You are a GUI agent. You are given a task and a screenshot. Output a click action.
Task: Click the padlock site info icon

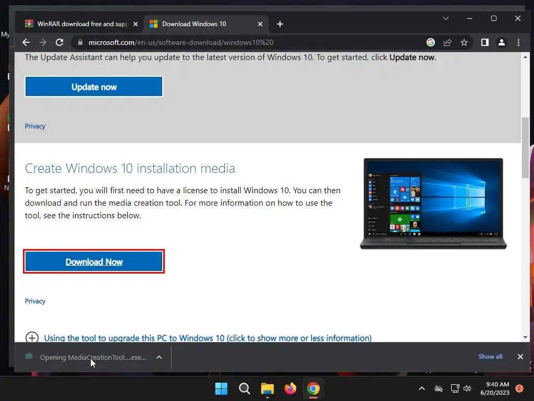point(80,42)
